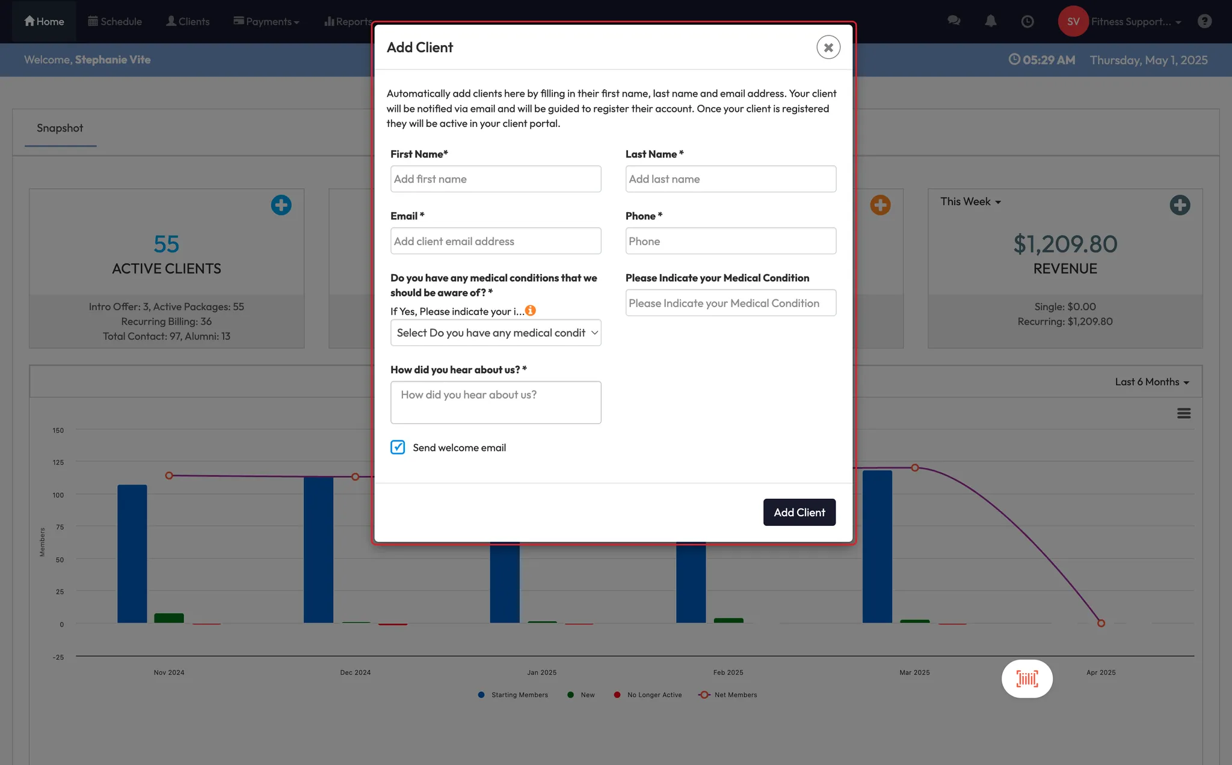The height and width of the screenshot is (765, 1232).
Task: Expand the This Week dropdown
Action: click(970, 202)
